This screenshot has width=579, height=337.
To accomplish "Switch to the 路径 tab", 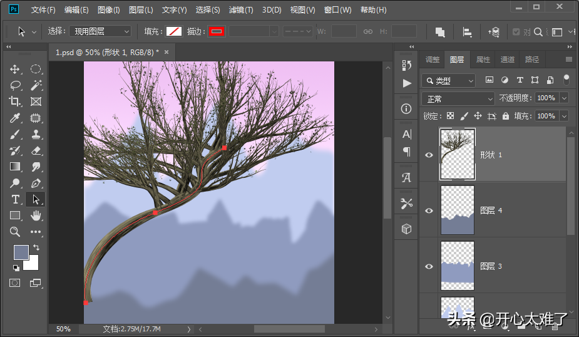I will (x=531, y=60).
